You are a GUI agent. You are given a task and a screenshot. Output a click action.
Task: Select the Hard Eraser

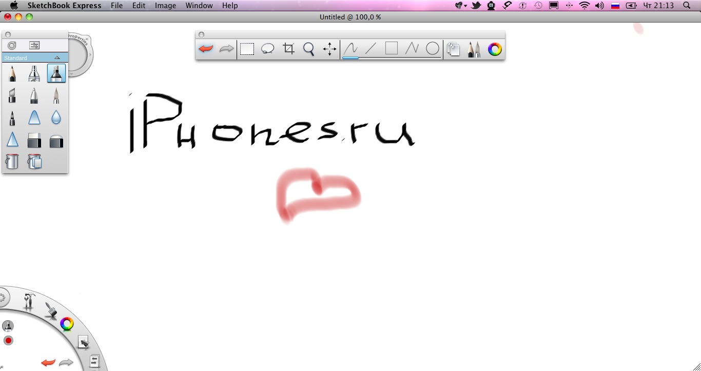click(34, 140)
